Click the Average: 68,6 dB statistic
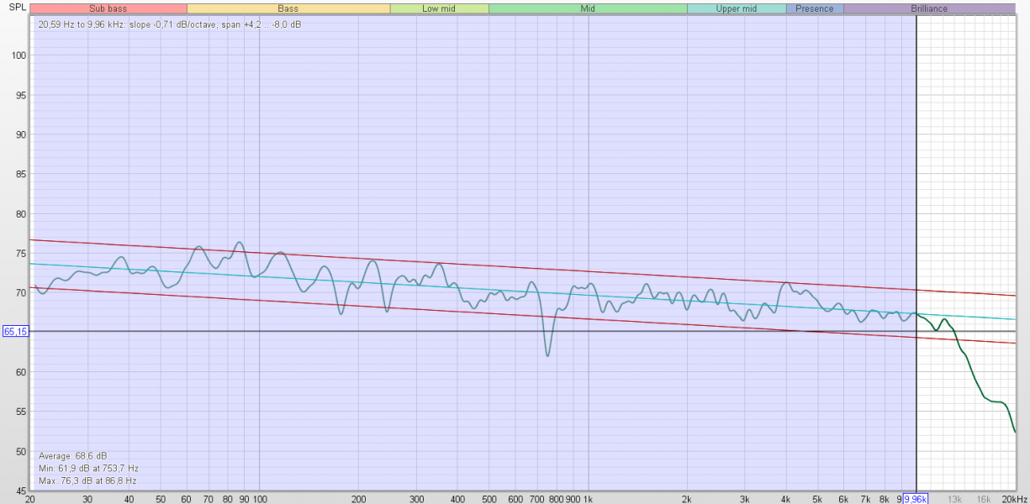Image resolution: width=1030 pixels, height=504 pixels. pyautogui.click(x=72, y=455)
